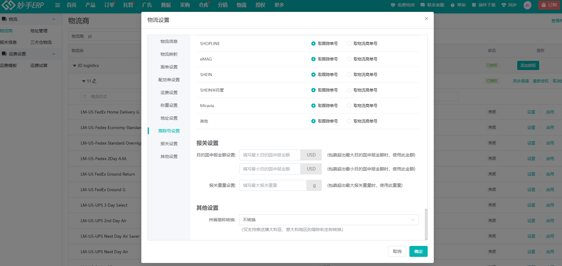Collapse the account 11 tree row
The width and height of the screenshot is (562, 266).
point(84,81)
